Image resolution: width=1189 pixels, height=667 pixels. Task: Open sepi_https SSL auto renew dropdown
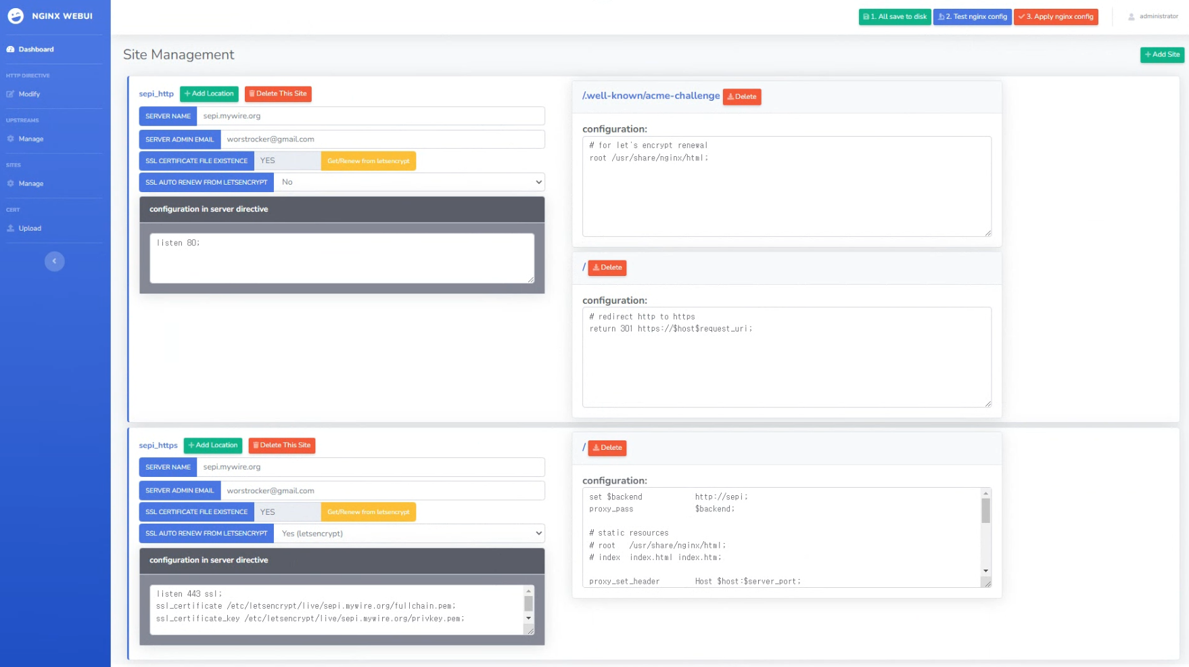[x=409, y=534]
